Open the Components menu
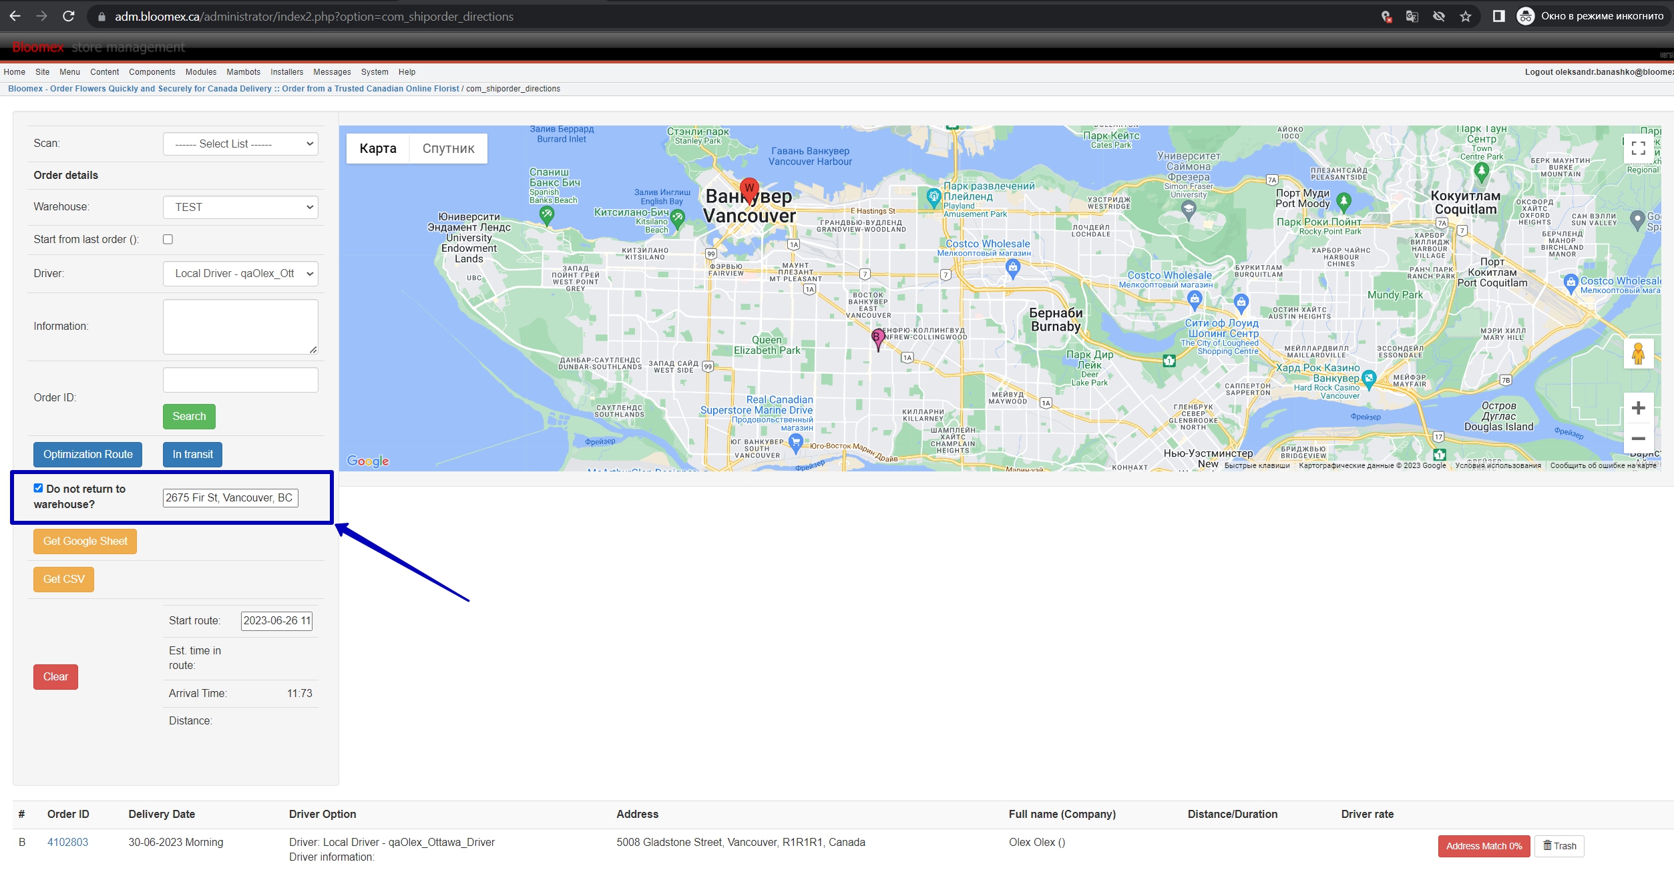The height and width of the screenshot is (872, 1674). (152, 72)
